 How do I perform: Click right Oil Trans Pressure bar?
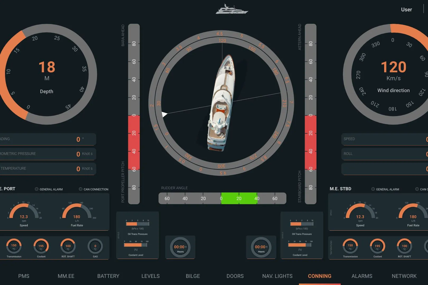[302, 224]
